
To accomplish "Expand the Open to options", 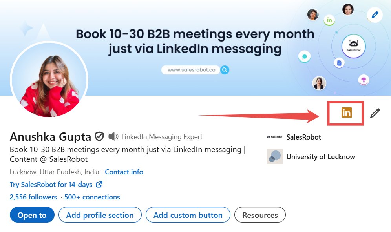I will click(x=32, y=215).
